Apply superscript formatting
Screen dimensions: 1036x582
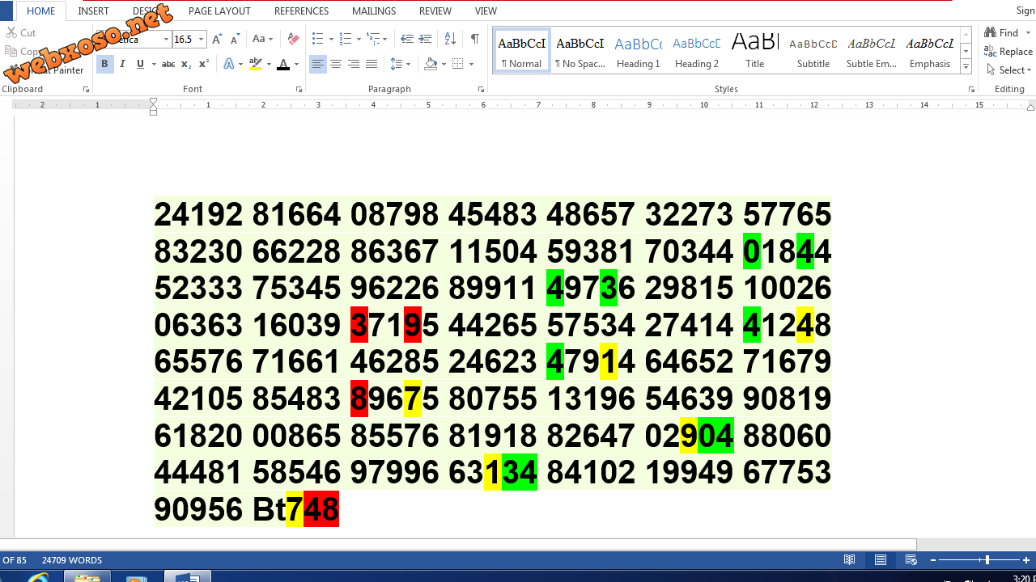(204, 64)
